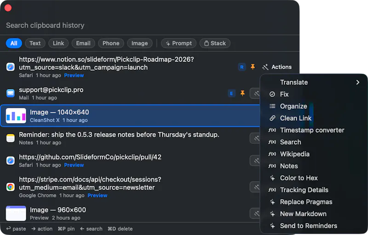Viewport: 368px width, 235px height.
Task: Click the Clean Link chain icon
Action: point(272,118)
